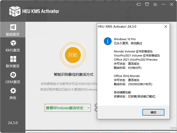
Task: Minimize the HEU KMS Activator window
Action: 163,4
